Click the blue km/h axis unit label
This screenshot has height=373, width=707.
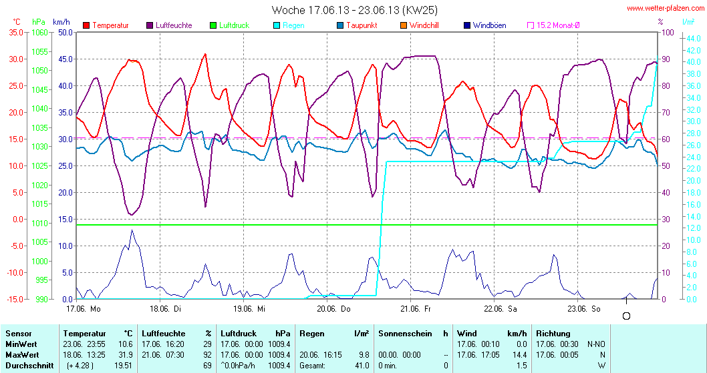[x=61, y=21]
